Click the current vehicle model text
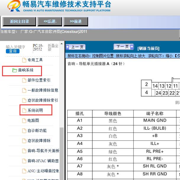 44,31
